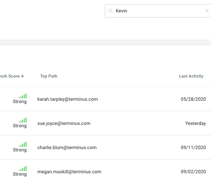Click the Last Activity column header
The width and height of the screenshot is (211, 181).
(191, 76)
